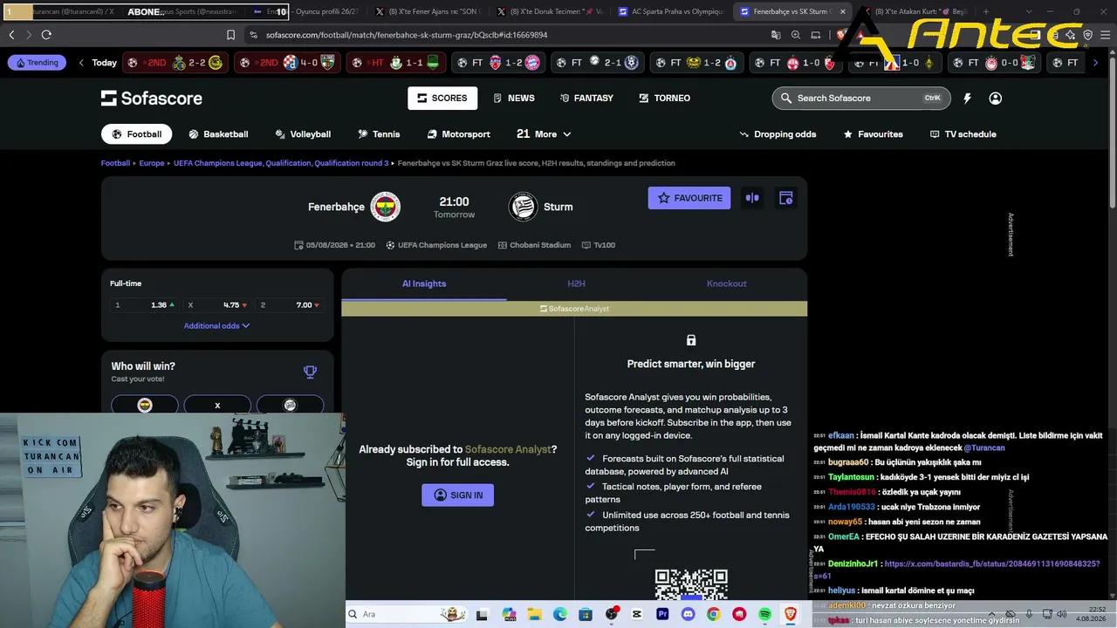Open TV schedule
1117x628 pixels.
point(963,134)
